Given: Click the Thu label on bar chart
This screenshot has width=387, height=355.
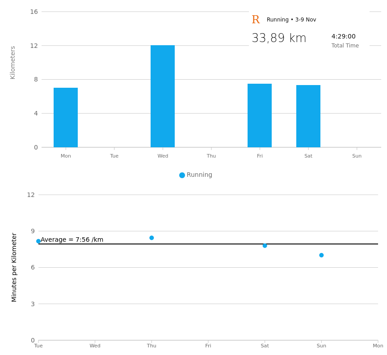Looking at the screenshot, I should (x=211, y=156).
